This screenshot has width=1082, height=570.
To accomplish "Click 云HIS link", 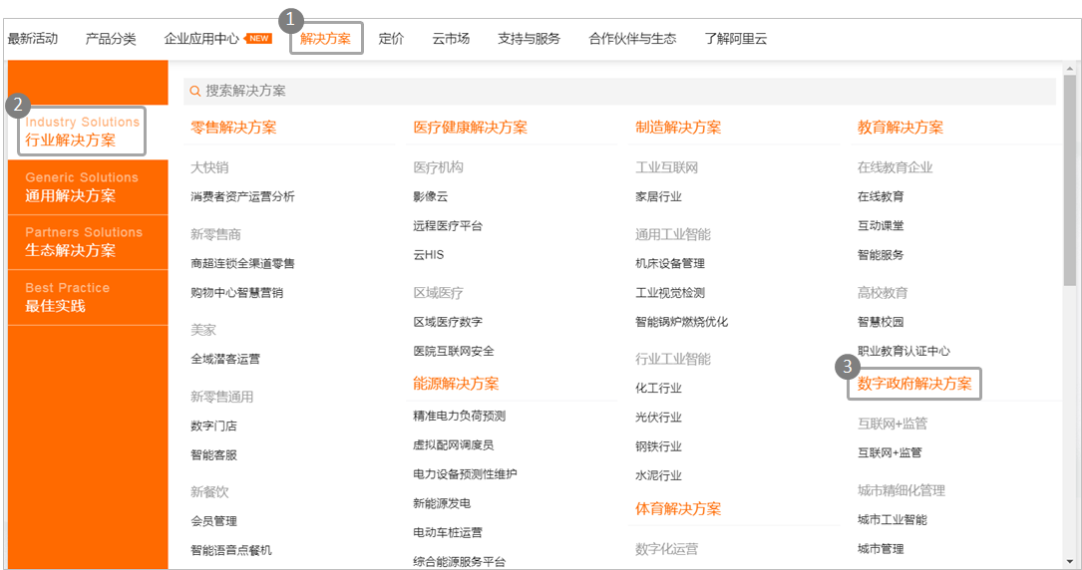I will (429, 254).
